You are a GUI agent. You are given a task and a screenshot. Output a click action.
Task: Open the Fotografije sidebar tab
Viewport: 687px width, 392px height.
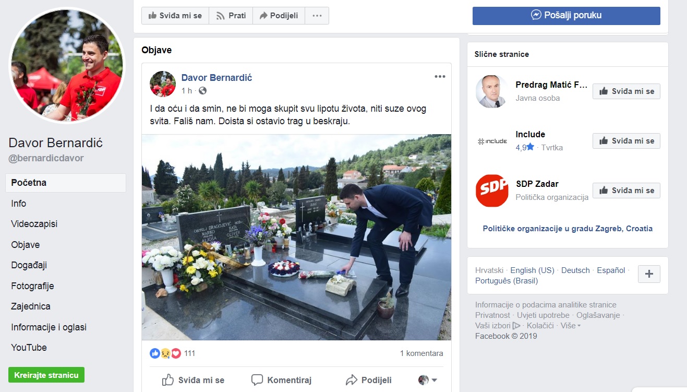click(32, 286)
